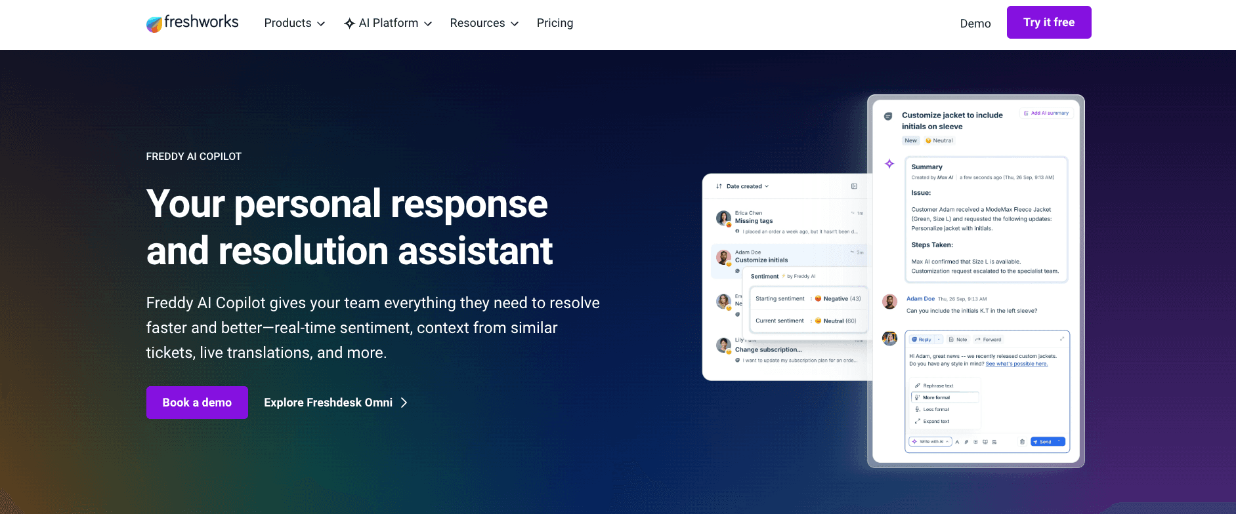Click Erica Chen's avatar
The image size is (1236, 514).
(x=723, y=218)
